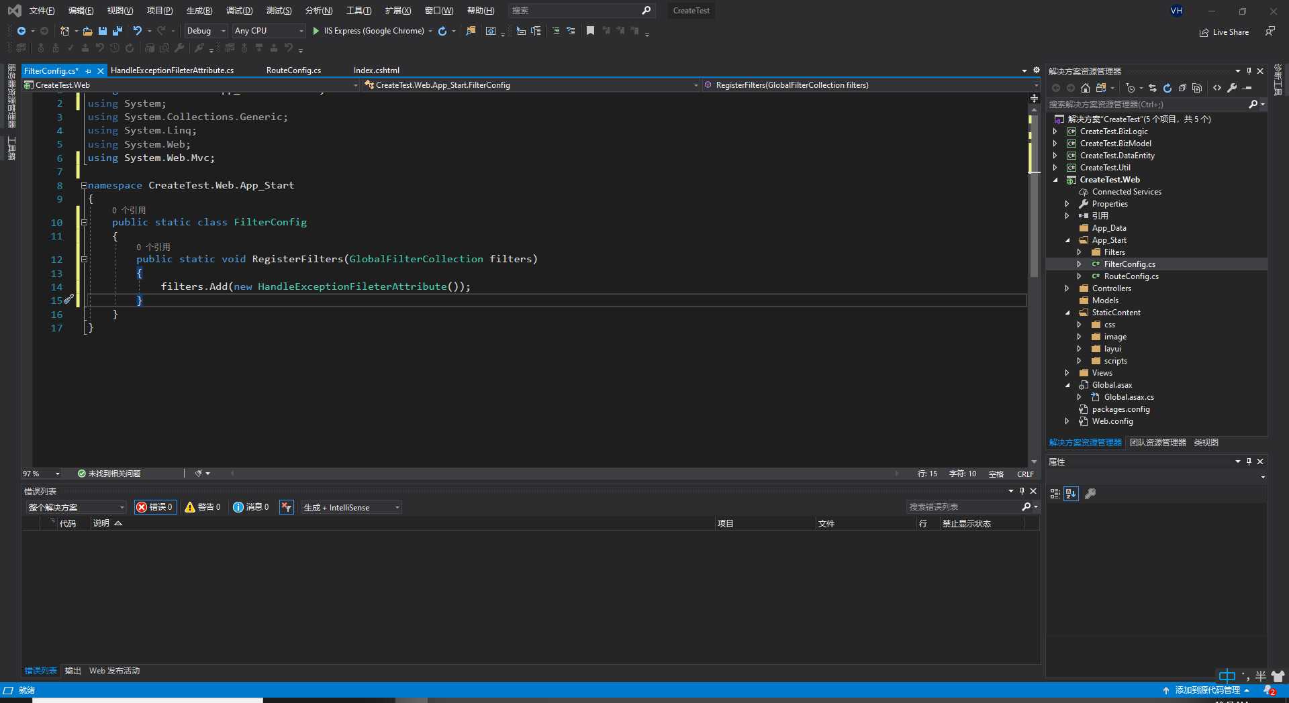Open the RegisterFilters member navigation dropdown

(x=871, y=85)
